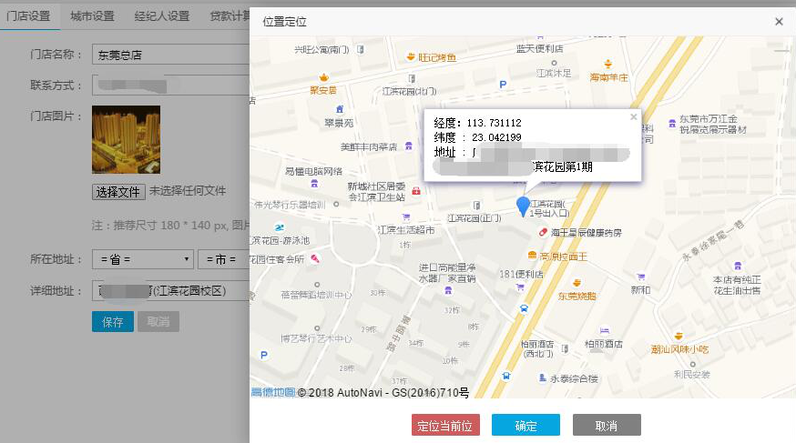The image size is (796, 443).
Task: Click 东莞市万汇金 shop icon
Action: click(671, 123)
